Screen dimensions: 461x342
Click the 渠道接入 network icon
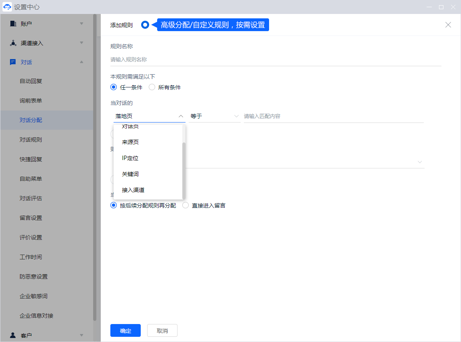pyautogui.click(x=13, y=43)
